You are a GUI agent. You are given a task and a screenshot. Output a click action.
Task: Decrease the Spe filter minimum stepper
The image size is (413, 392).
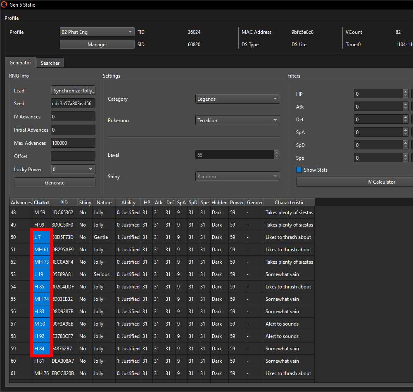coord(406,160)
